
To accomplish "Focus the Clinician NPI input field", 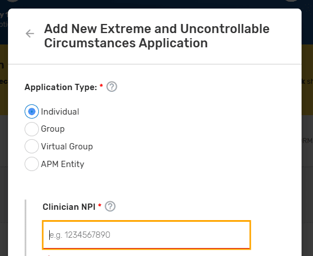I will 146,235.
